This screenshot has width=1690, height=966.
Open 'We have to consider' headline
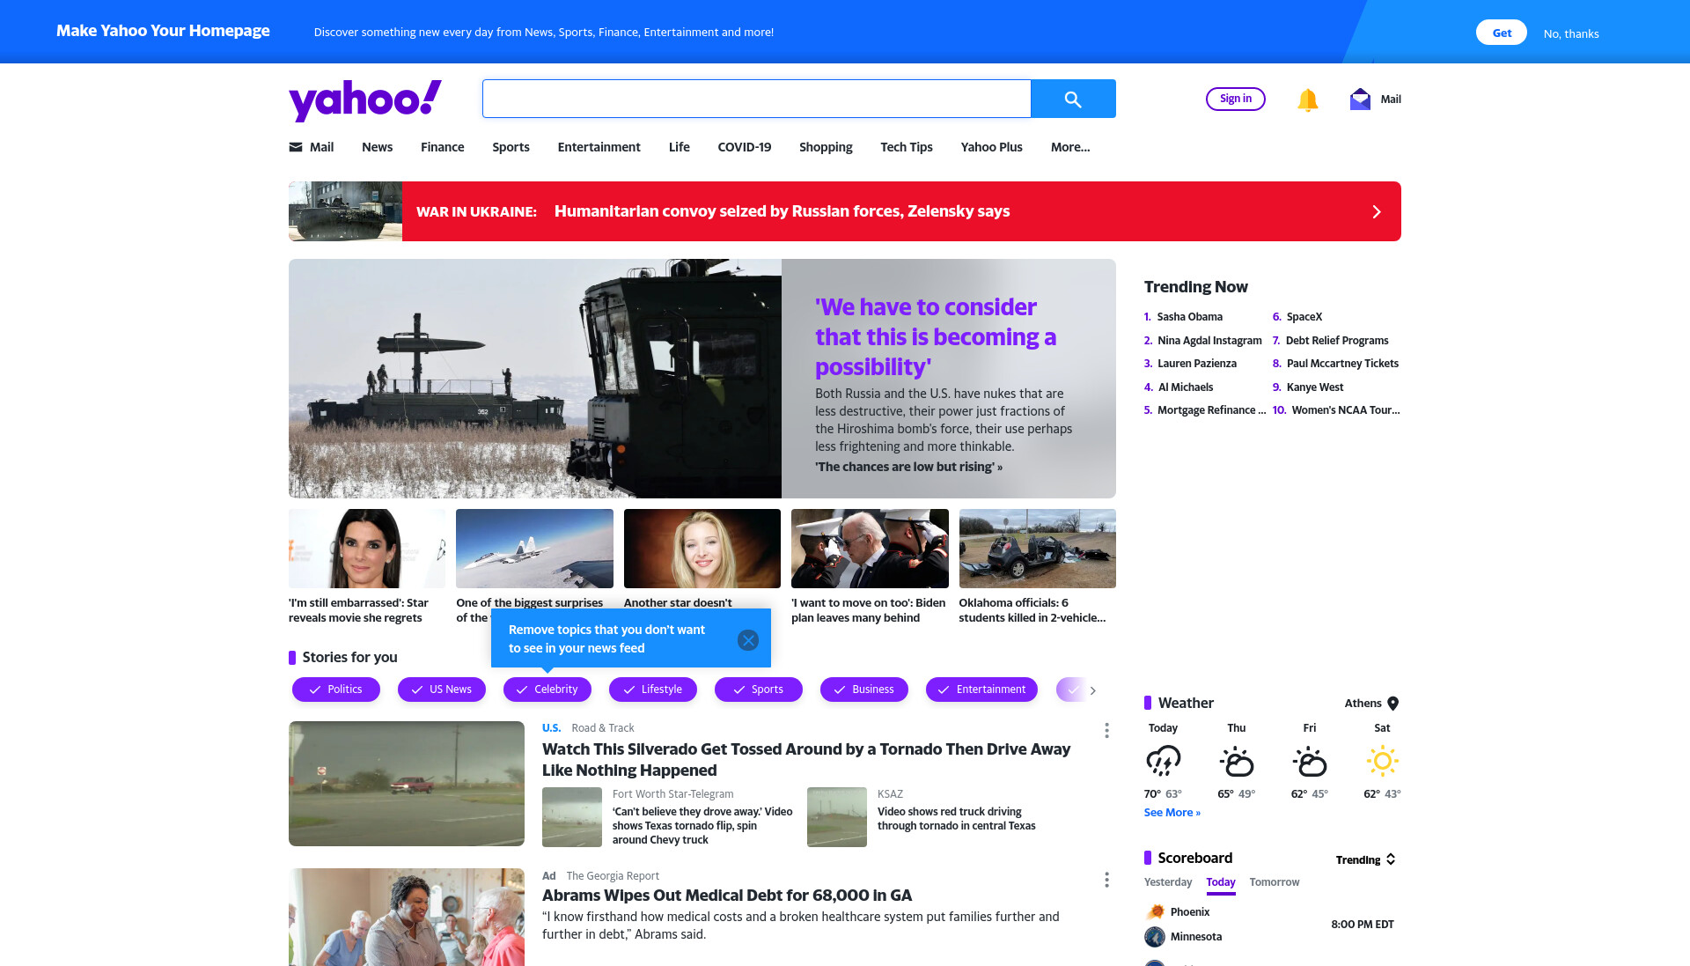935,337
